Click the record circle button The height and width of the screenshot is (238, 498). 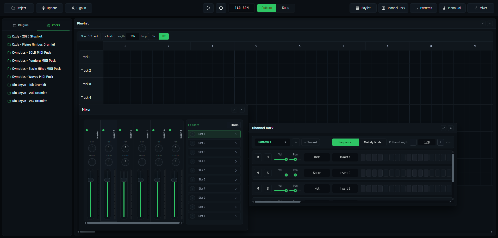[x=221, y=8]
